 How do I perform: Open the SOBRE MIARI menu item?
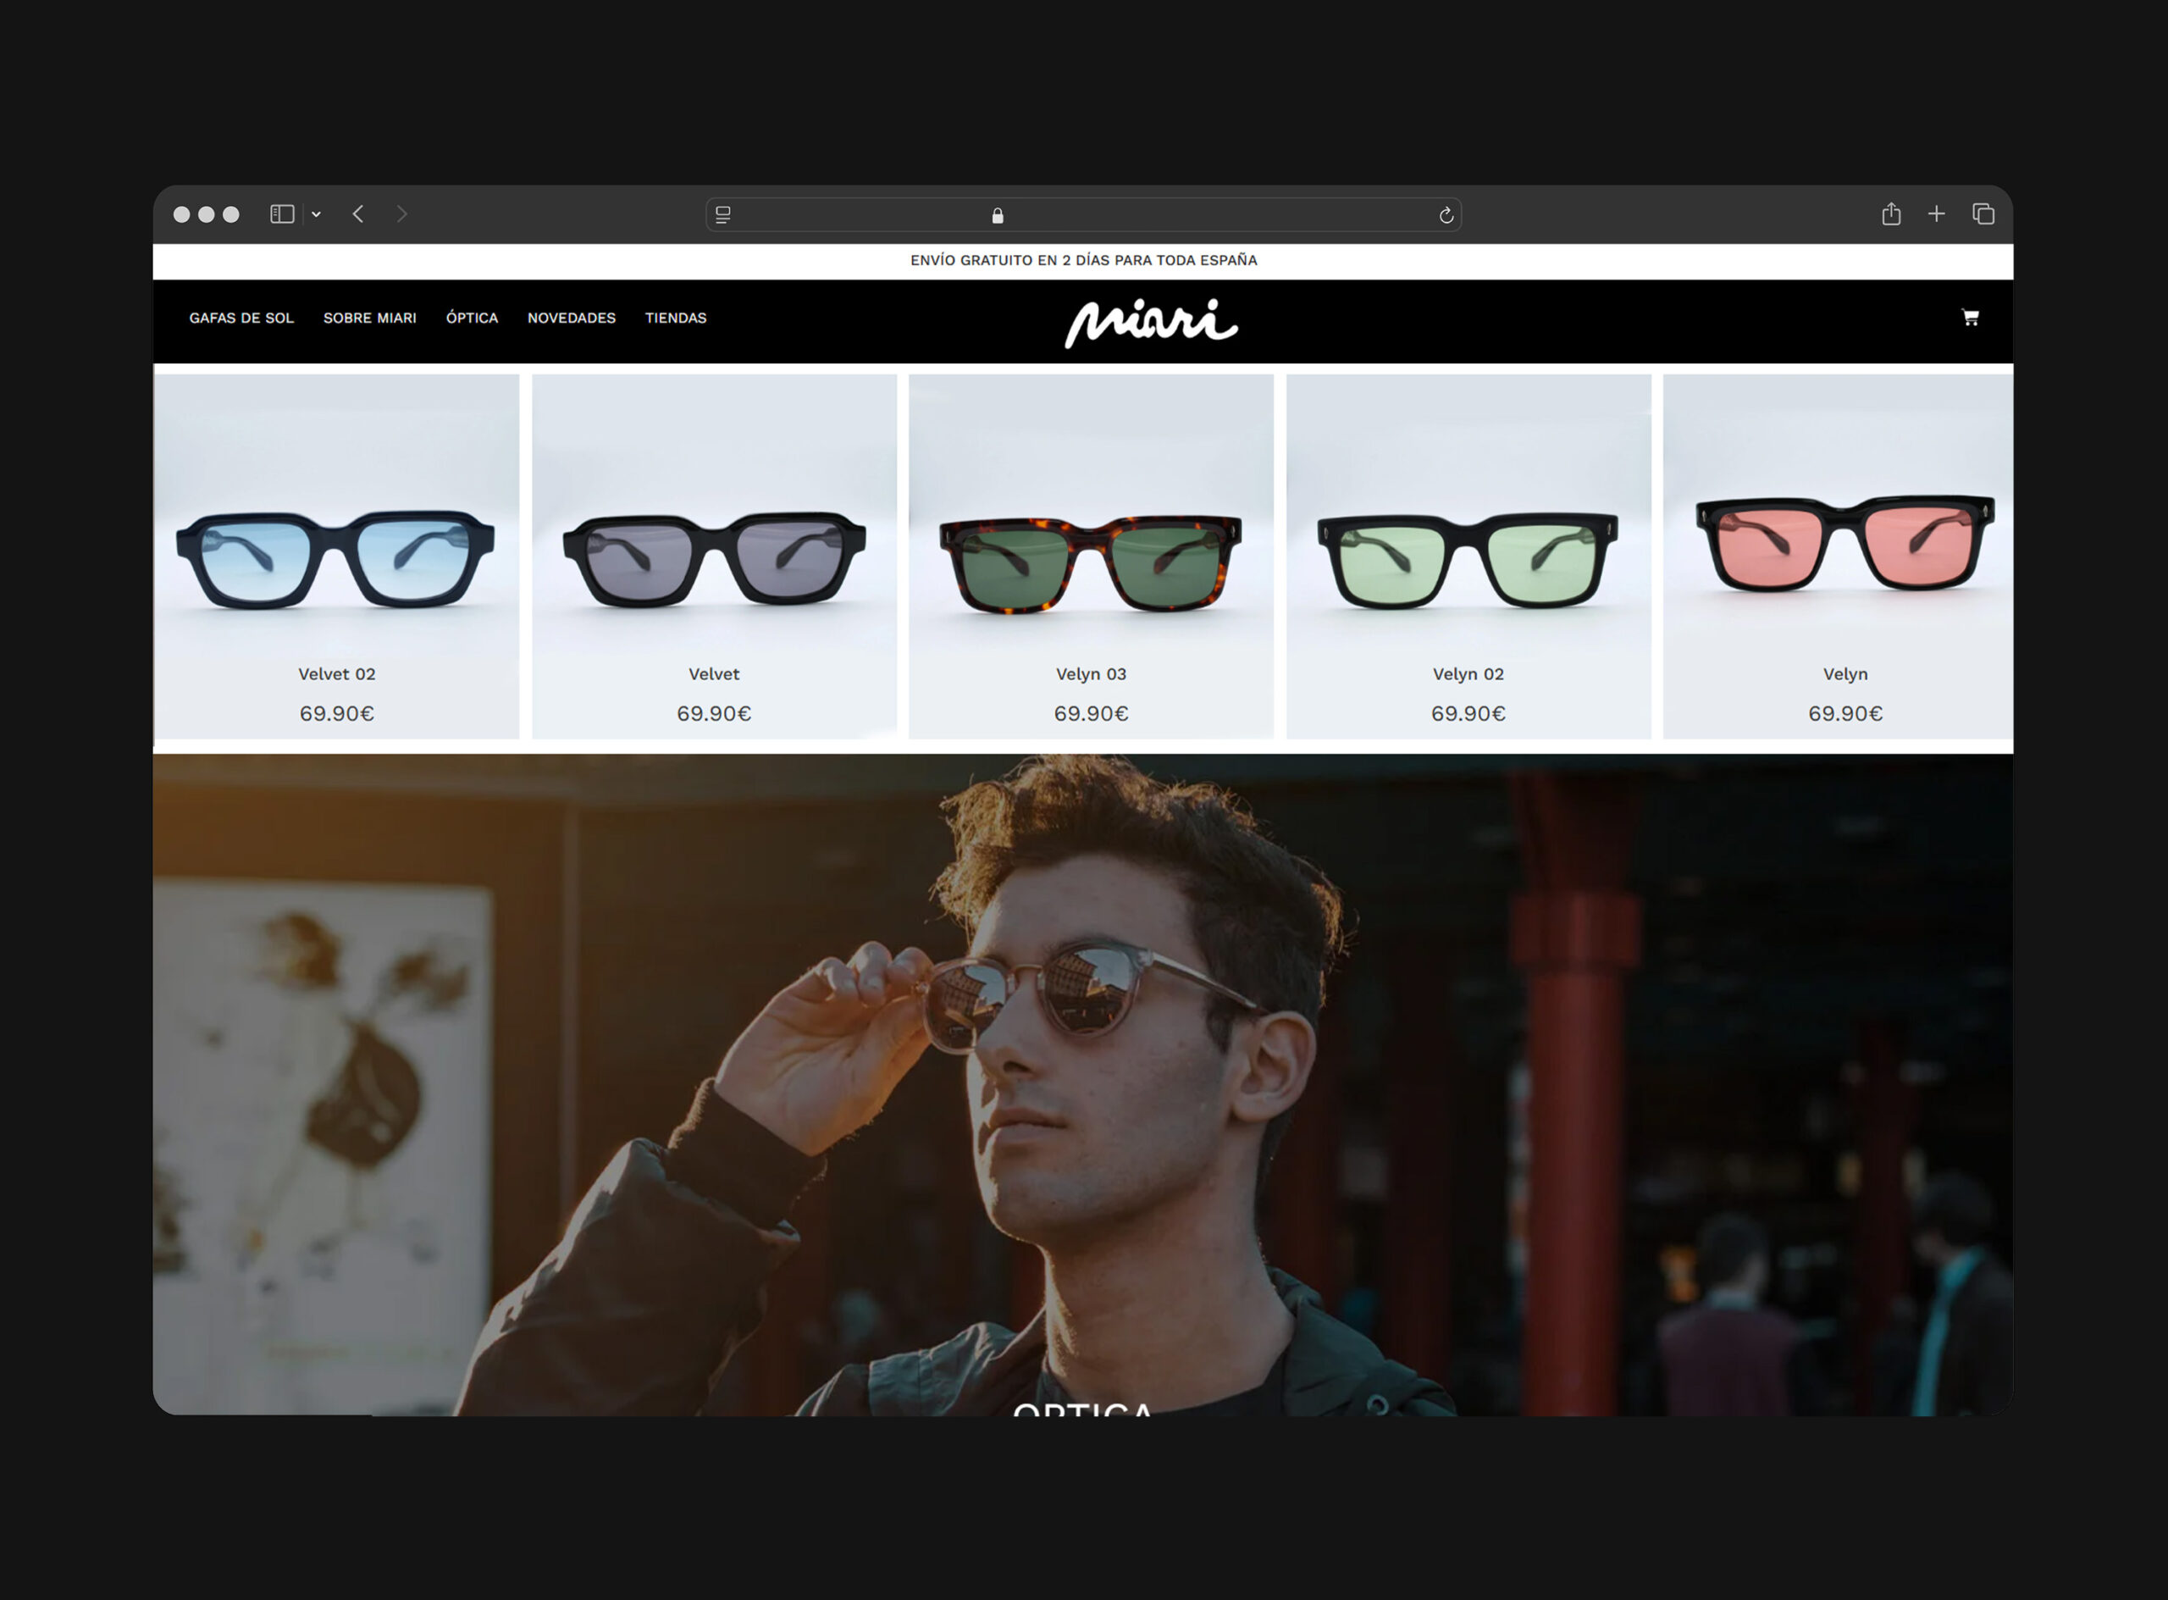(370, 318)
